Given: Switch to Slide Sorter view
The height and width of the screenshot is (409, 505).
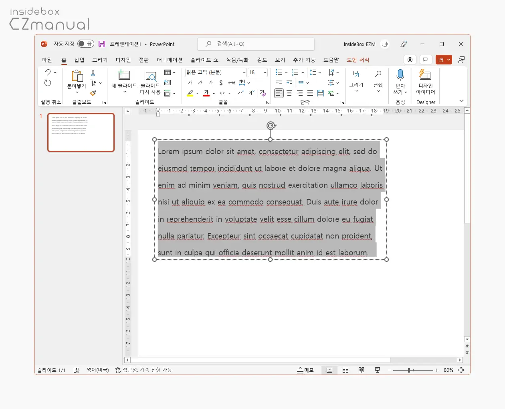Looking at the screenshot, I should pyautogui.click(x=345, y=370).
